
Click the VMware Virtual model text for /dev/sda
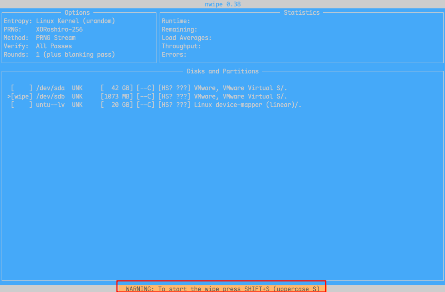[x=240, y=88]
